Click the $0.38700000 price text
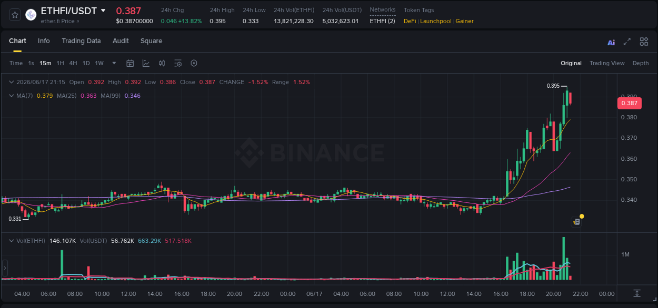This screenshot has height=308, width=658. pyautogui.click(x=135, y=21)
